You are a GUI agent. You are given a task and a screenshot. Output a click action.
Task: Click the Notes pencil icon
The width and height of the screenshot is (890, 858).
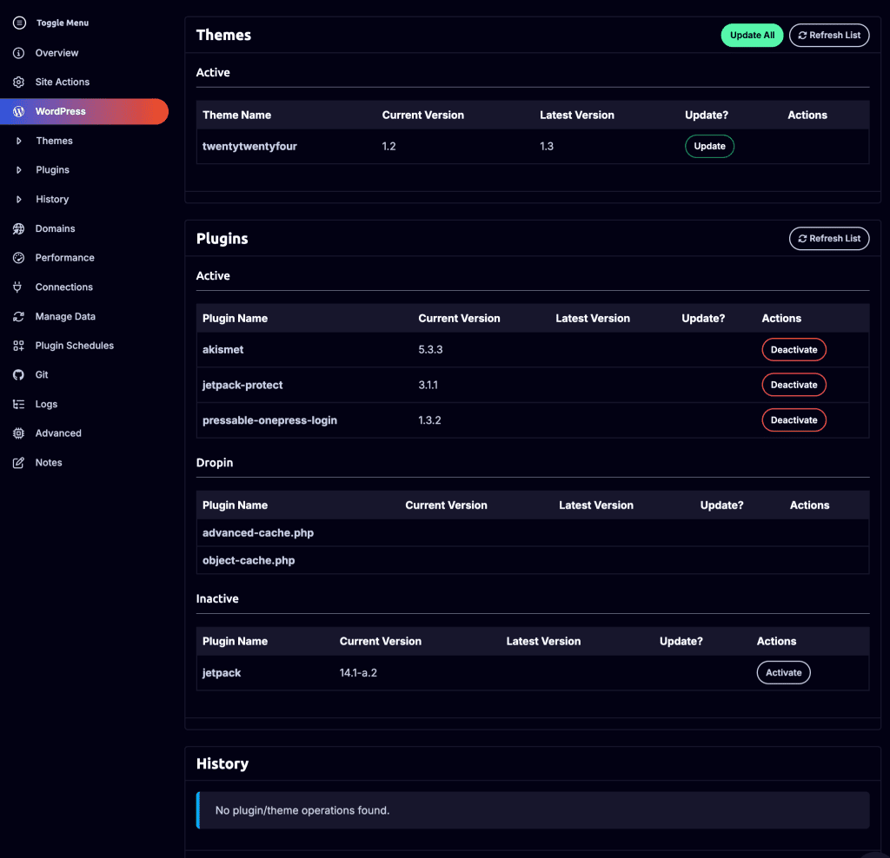pyautogui.click(x=19, y=463)
